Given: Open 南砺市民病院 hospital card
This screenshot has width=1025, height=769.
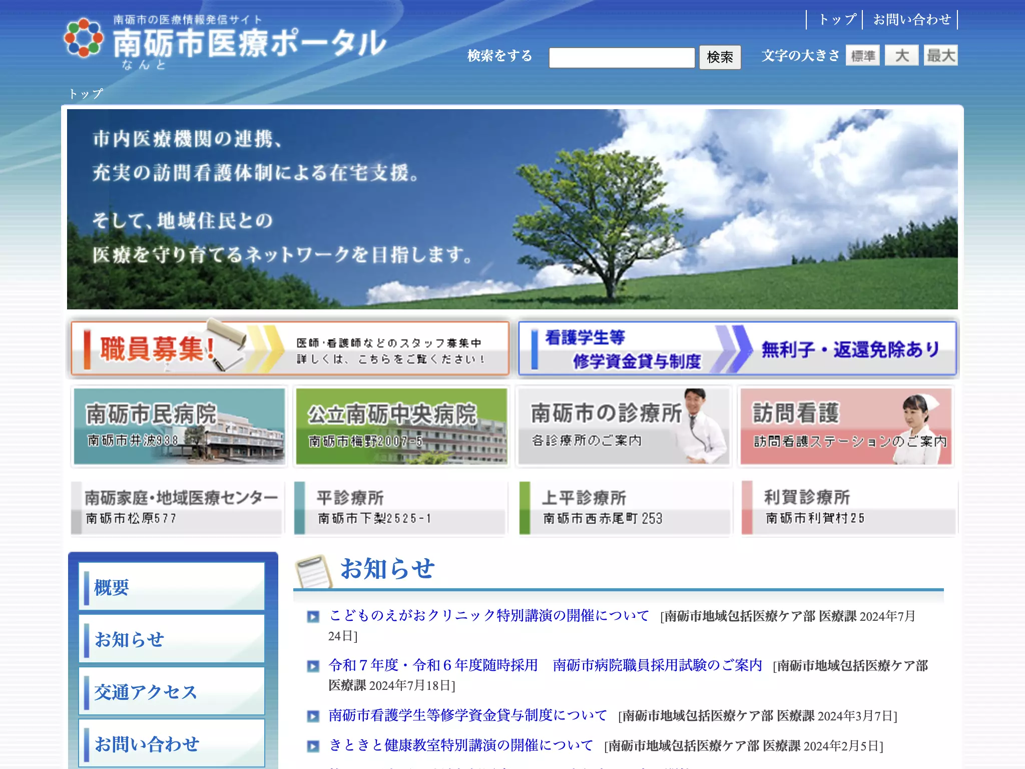Looking at the screenshot, I should (179, 427).
